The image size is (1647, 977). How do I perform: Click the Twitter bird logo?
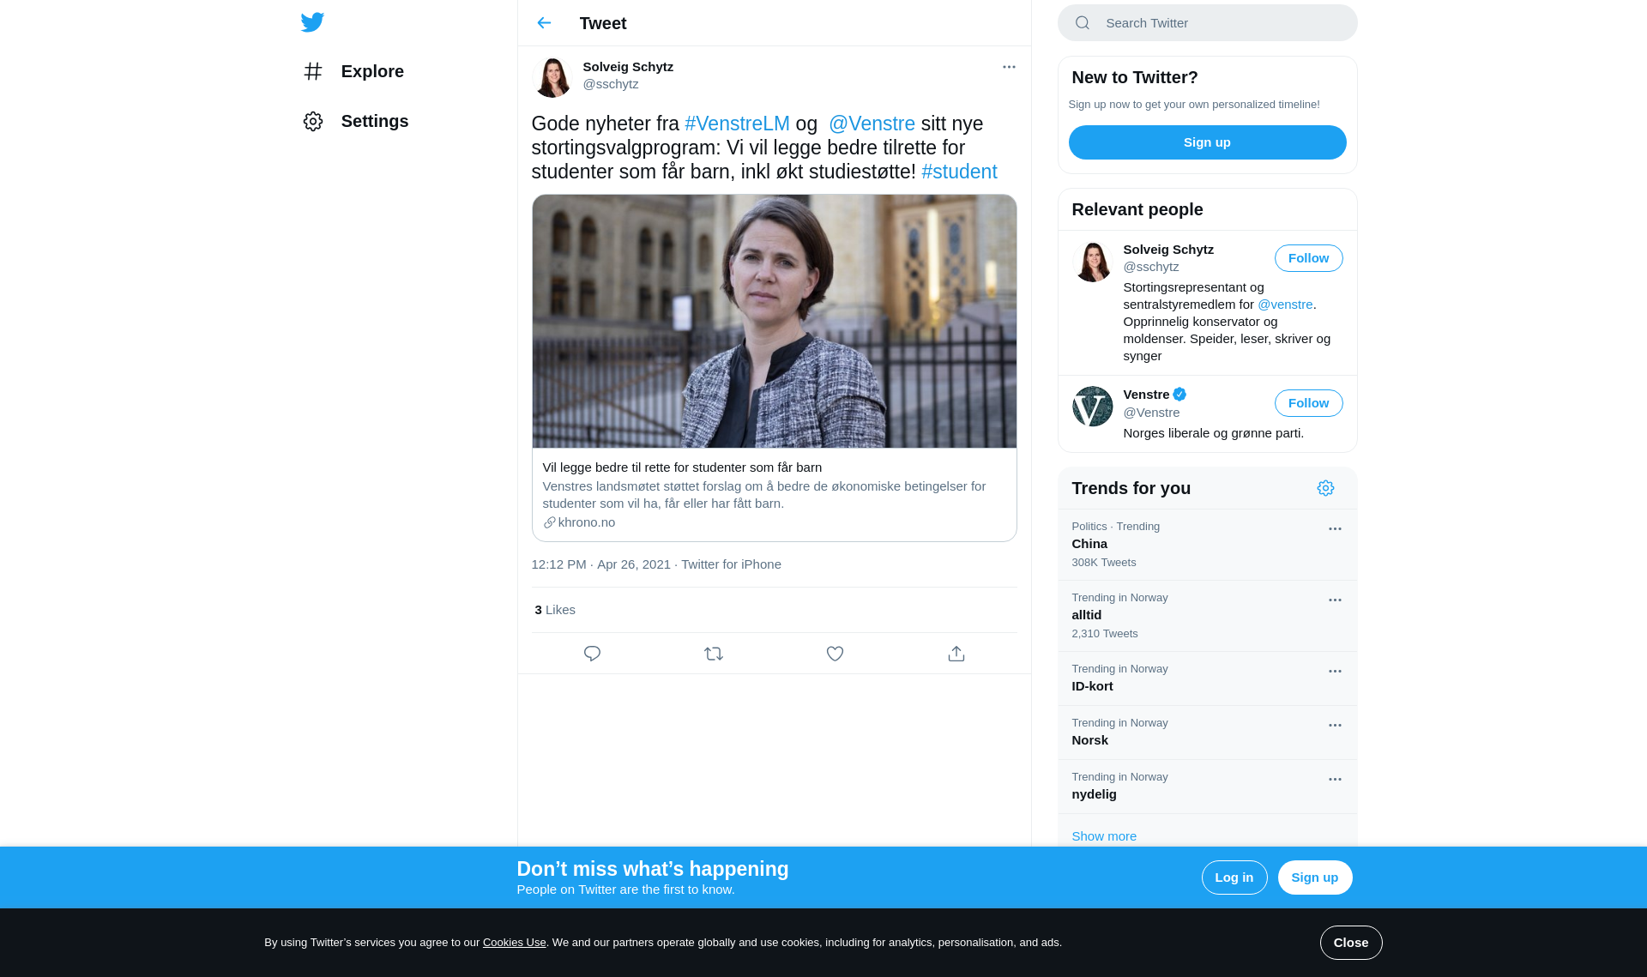pyautogui.click(x=312, y=22)
